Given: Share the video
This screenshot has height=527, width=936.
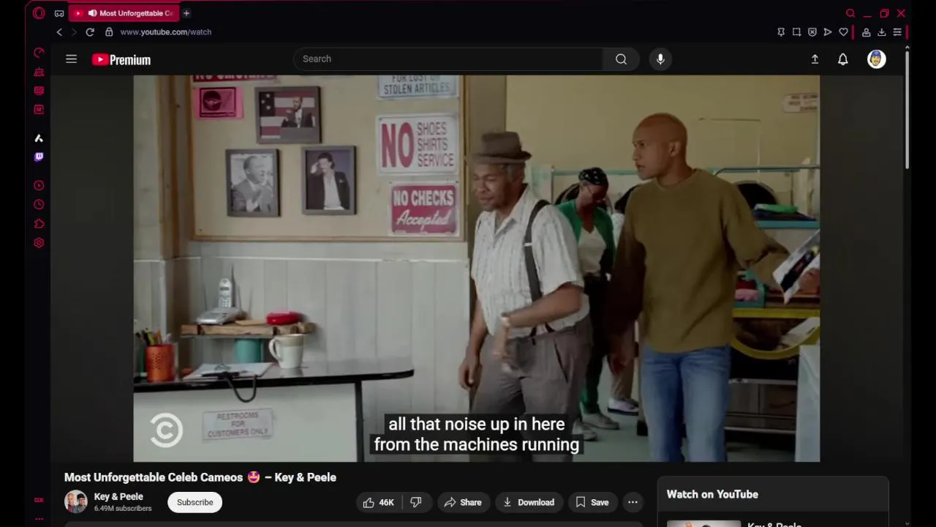Looking at the screenshot, I should [463, 502].
